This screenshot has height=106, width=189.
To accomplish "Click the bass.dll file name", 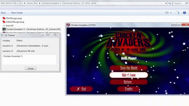I will [10, 26].
